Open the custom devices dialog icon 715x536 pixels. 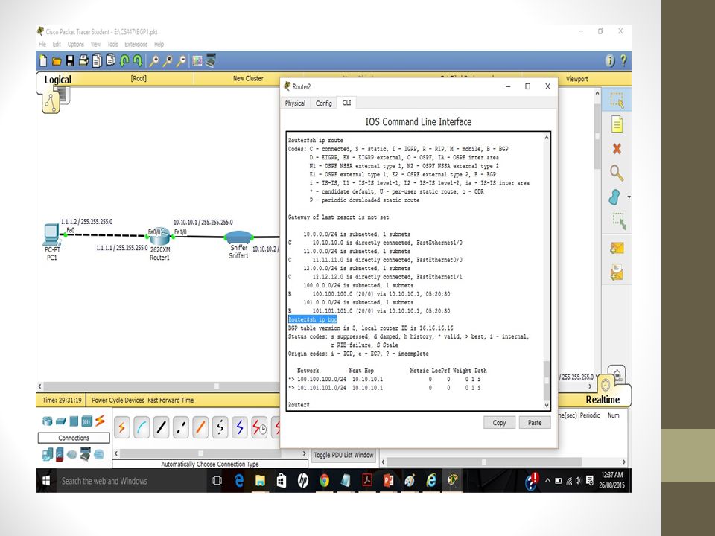tap(211, 60)
